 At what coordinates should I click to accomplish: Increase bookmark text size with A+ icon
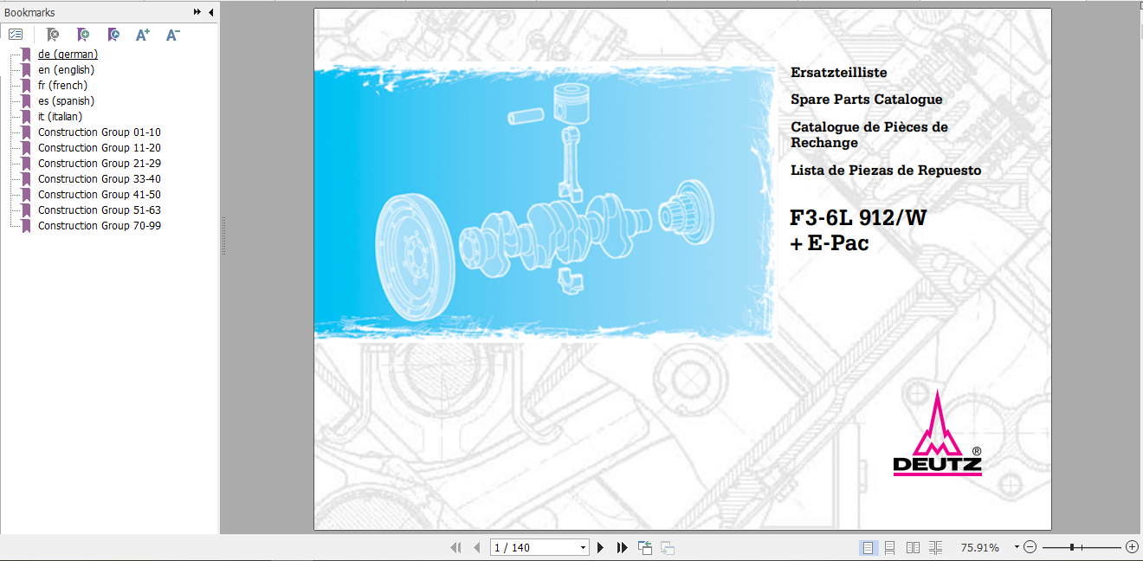click(142, 35)
